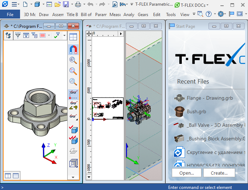Image resolution: width=248 pixels, height=190 pixels.
Task: Open the File menu
Action: pyautogui.click(x=10, y=15)
